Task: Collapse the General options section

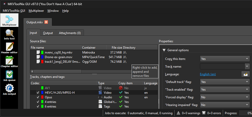Action: [x=164, y=50]
